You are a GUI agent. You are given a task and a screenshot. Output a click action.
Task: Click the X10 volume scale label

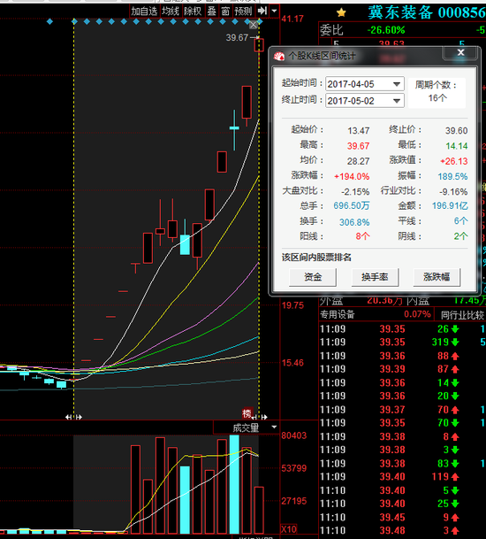pos(289,529)
